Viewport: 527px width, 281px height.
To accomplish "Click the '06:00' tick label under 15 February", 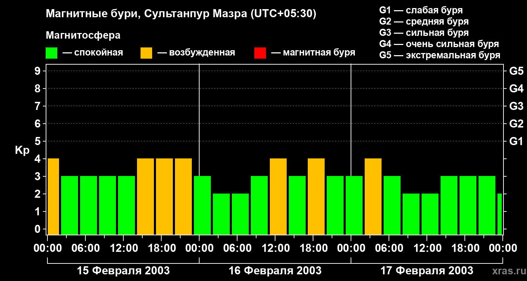I will (86, 248).
